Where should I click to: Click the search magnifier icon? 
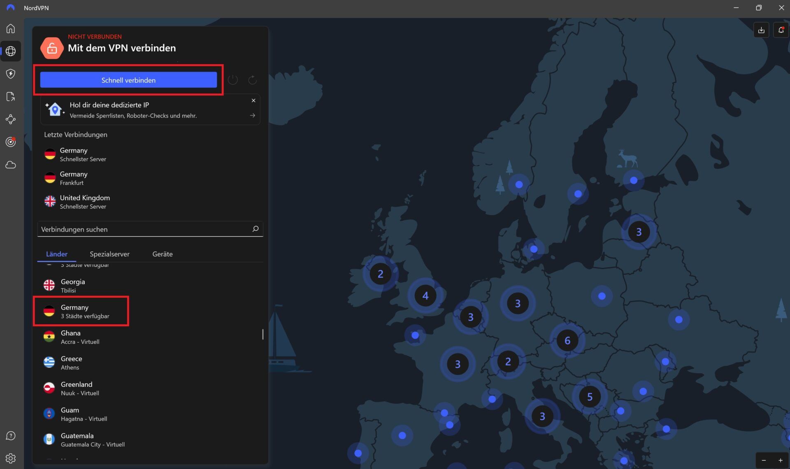(x=256, y=229)
